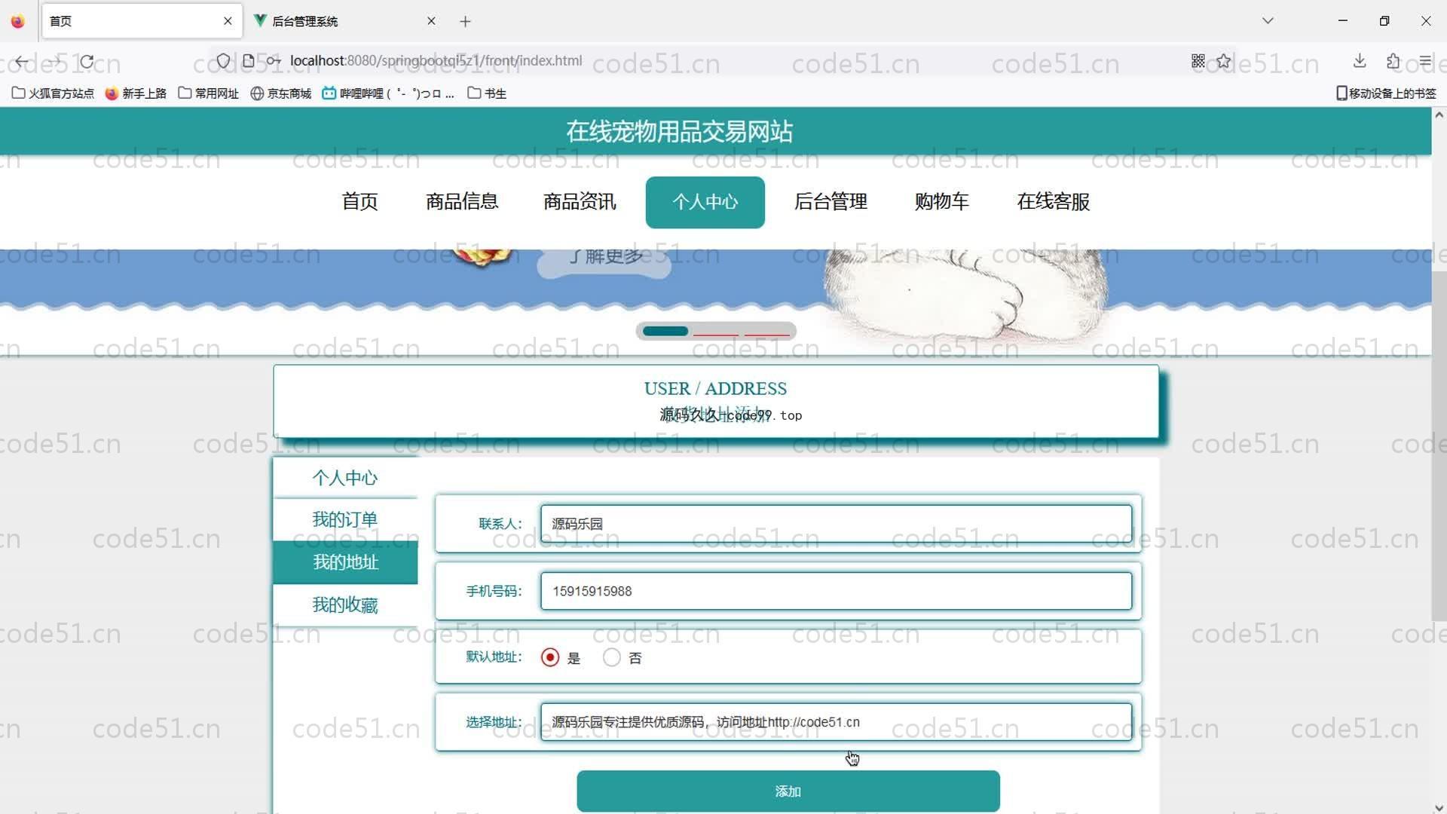This screenshot has width=1447, height=814.
Task: Click the key permissions icon in address bar
Action: pyautogui.click(x=274, y=60)
